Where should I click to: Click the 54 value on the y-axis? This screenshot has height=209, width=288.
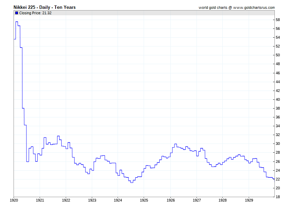[x=278, y=37]
